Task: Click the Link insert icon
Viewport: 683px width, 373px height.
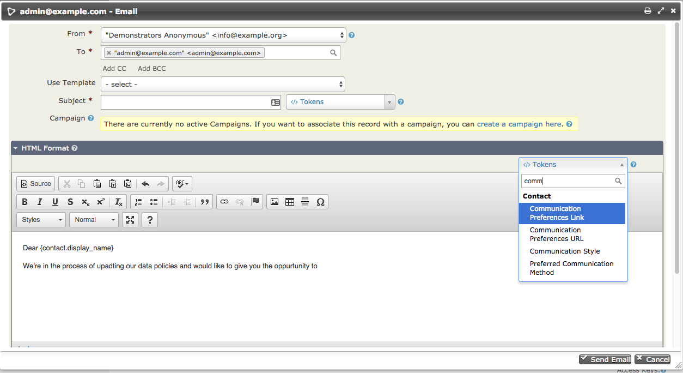Action: 224,202
